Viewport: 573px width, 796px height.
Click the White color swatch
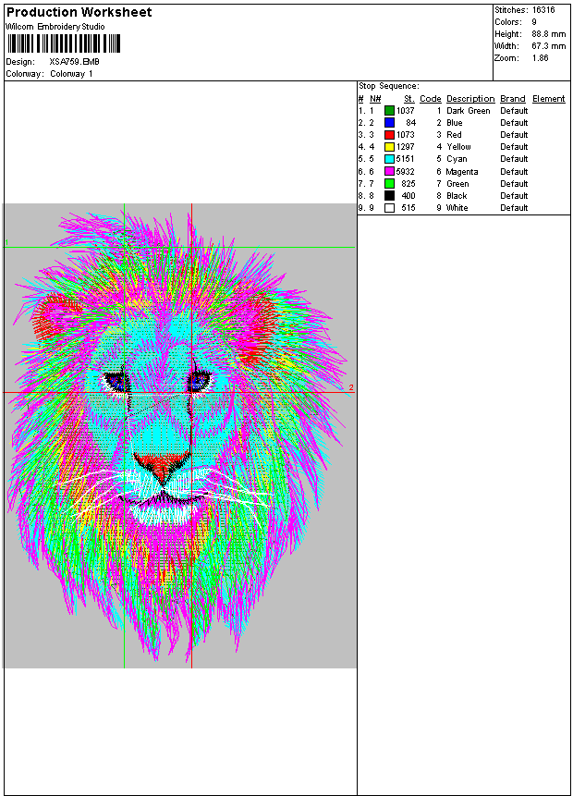389,208
